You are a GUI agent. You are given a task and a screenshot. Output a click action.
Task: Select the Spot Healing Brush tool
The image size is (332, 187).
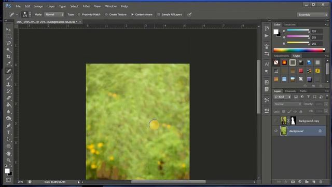8,71
